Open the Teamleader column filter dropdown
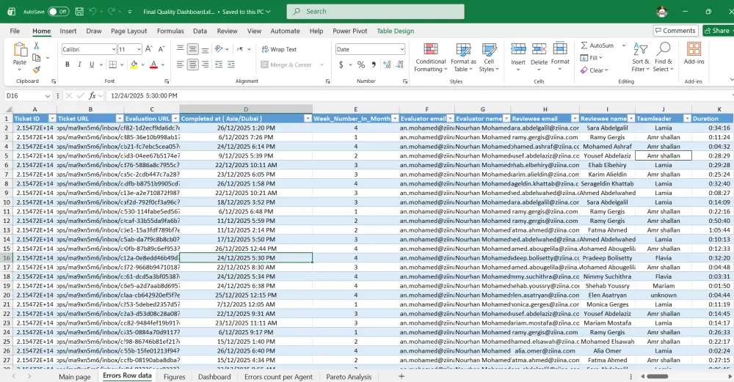Image resolution: width=734 pixels, height=382 pixels. [x=687, y=119]
